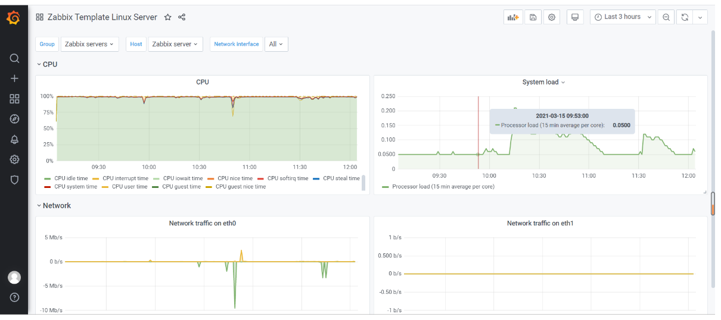Cycle view mode with monitor icon
The width and height of the screenshot is (721, 320).
575,17
